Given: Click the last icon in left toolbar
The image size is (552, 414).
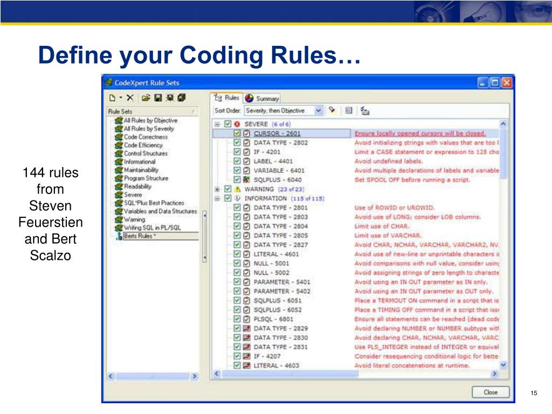Looking at the screenshot, I should tap(182, 98).
